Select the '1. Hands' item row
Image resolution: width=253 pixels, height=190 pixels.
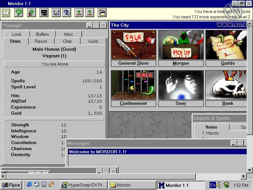pyautogui.click(x=210, y=133)
